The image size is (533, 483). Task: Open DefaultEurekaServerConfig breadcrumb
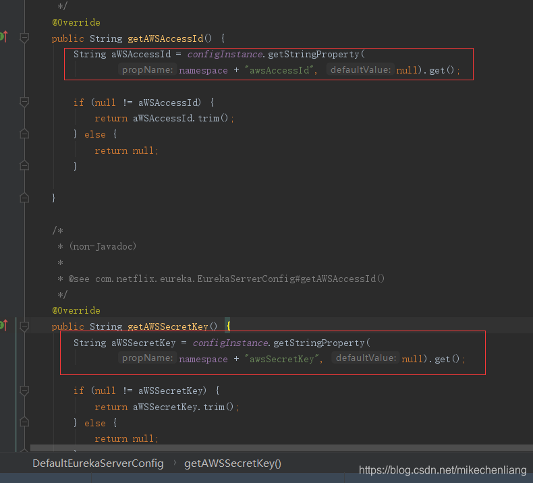click(98, 463)
